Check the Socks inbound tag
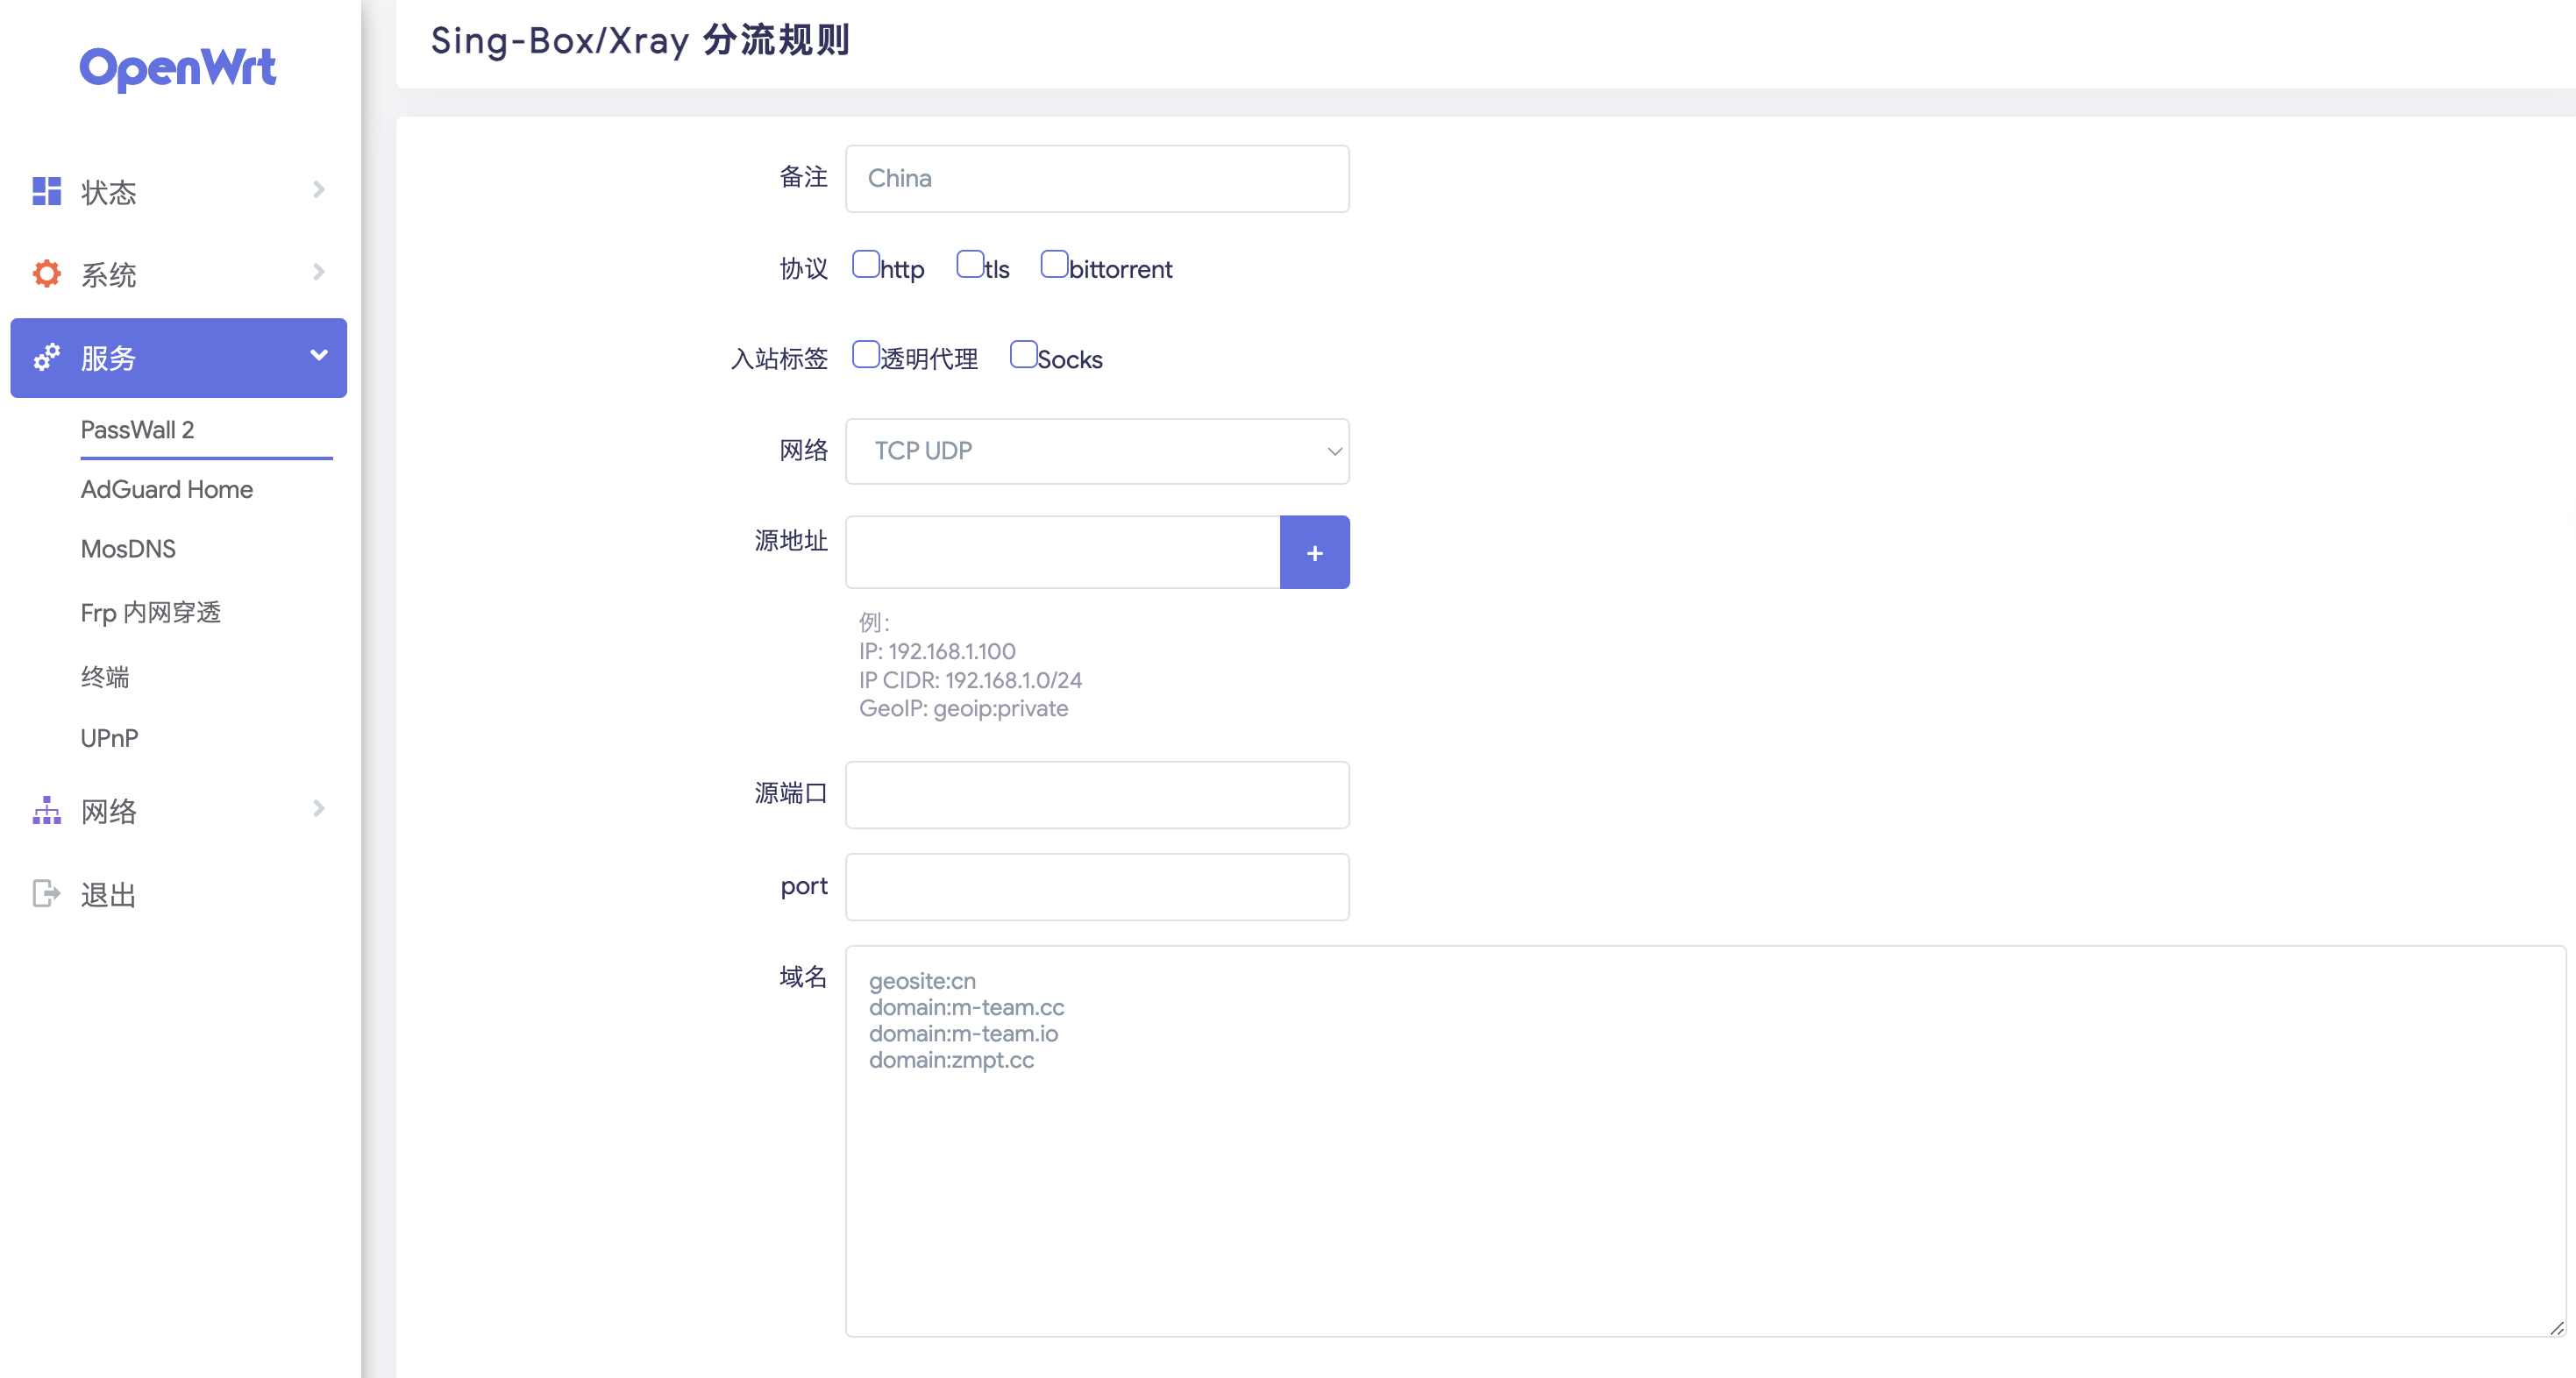This screenshot has width=2576, height=1378. coord(1023,355)
